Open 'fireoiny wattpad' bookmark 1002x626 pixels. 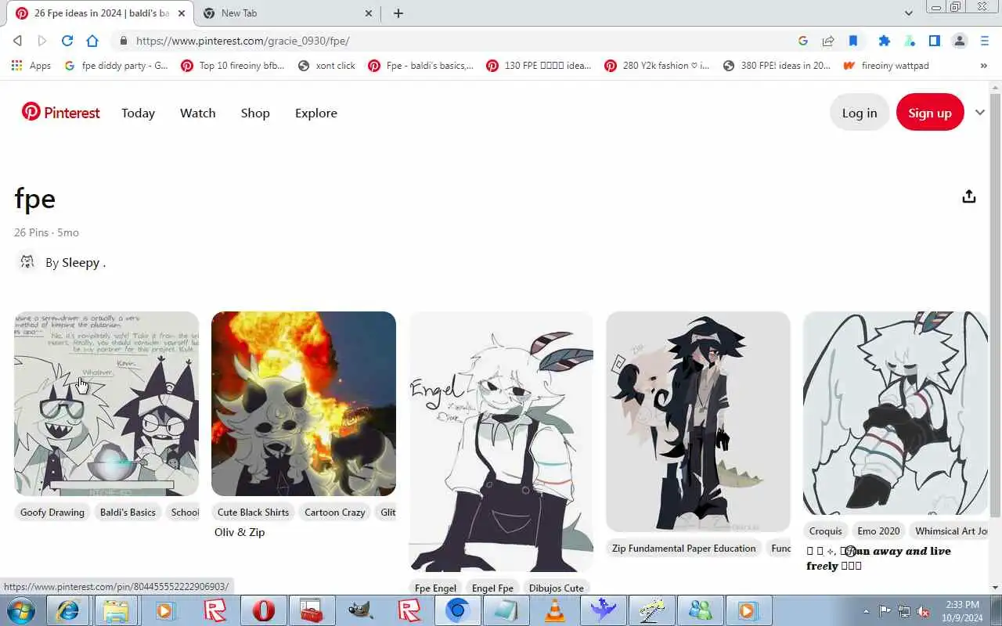tap(886, 66)
